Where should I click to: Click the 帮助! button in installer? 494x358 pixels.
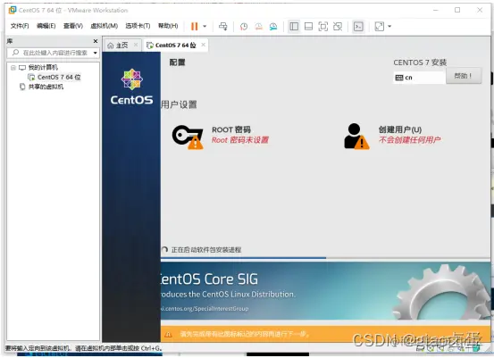(x=464, y=76)
